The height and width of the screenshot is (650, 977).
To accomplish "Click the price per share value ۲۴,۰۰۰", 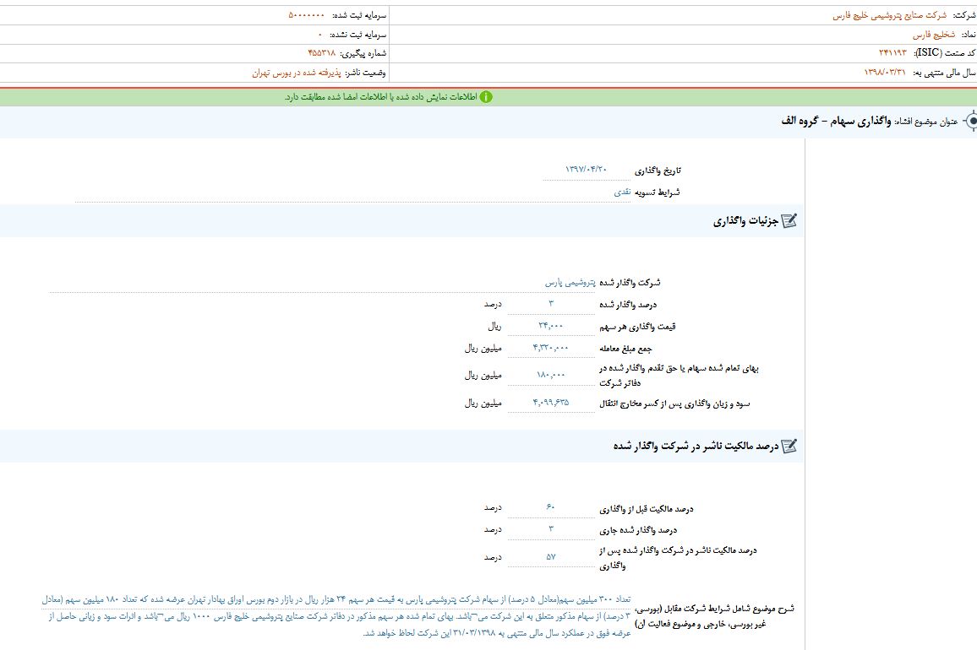I will [x=551, y=326].
